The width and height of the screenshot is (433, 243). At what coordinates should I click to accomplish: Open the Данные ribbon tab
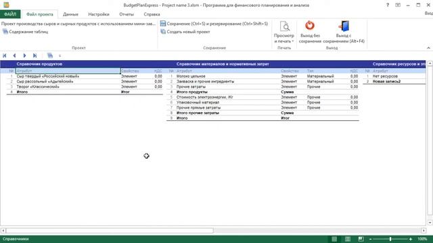(70, 14)
